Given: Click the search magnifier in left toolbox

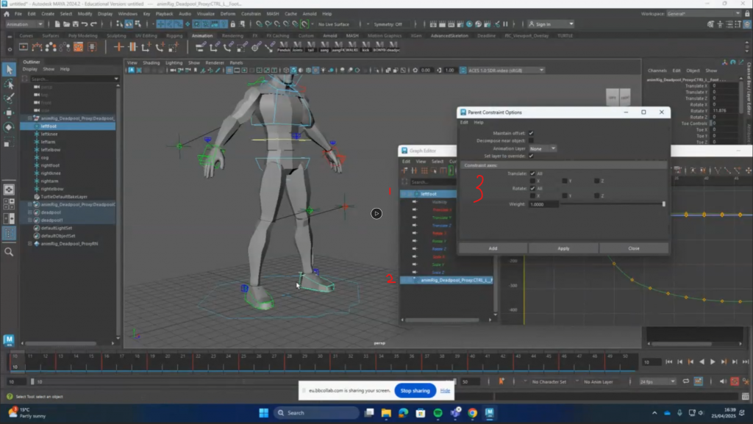Looking at the screenshot, I should click(x=9, y=252).
